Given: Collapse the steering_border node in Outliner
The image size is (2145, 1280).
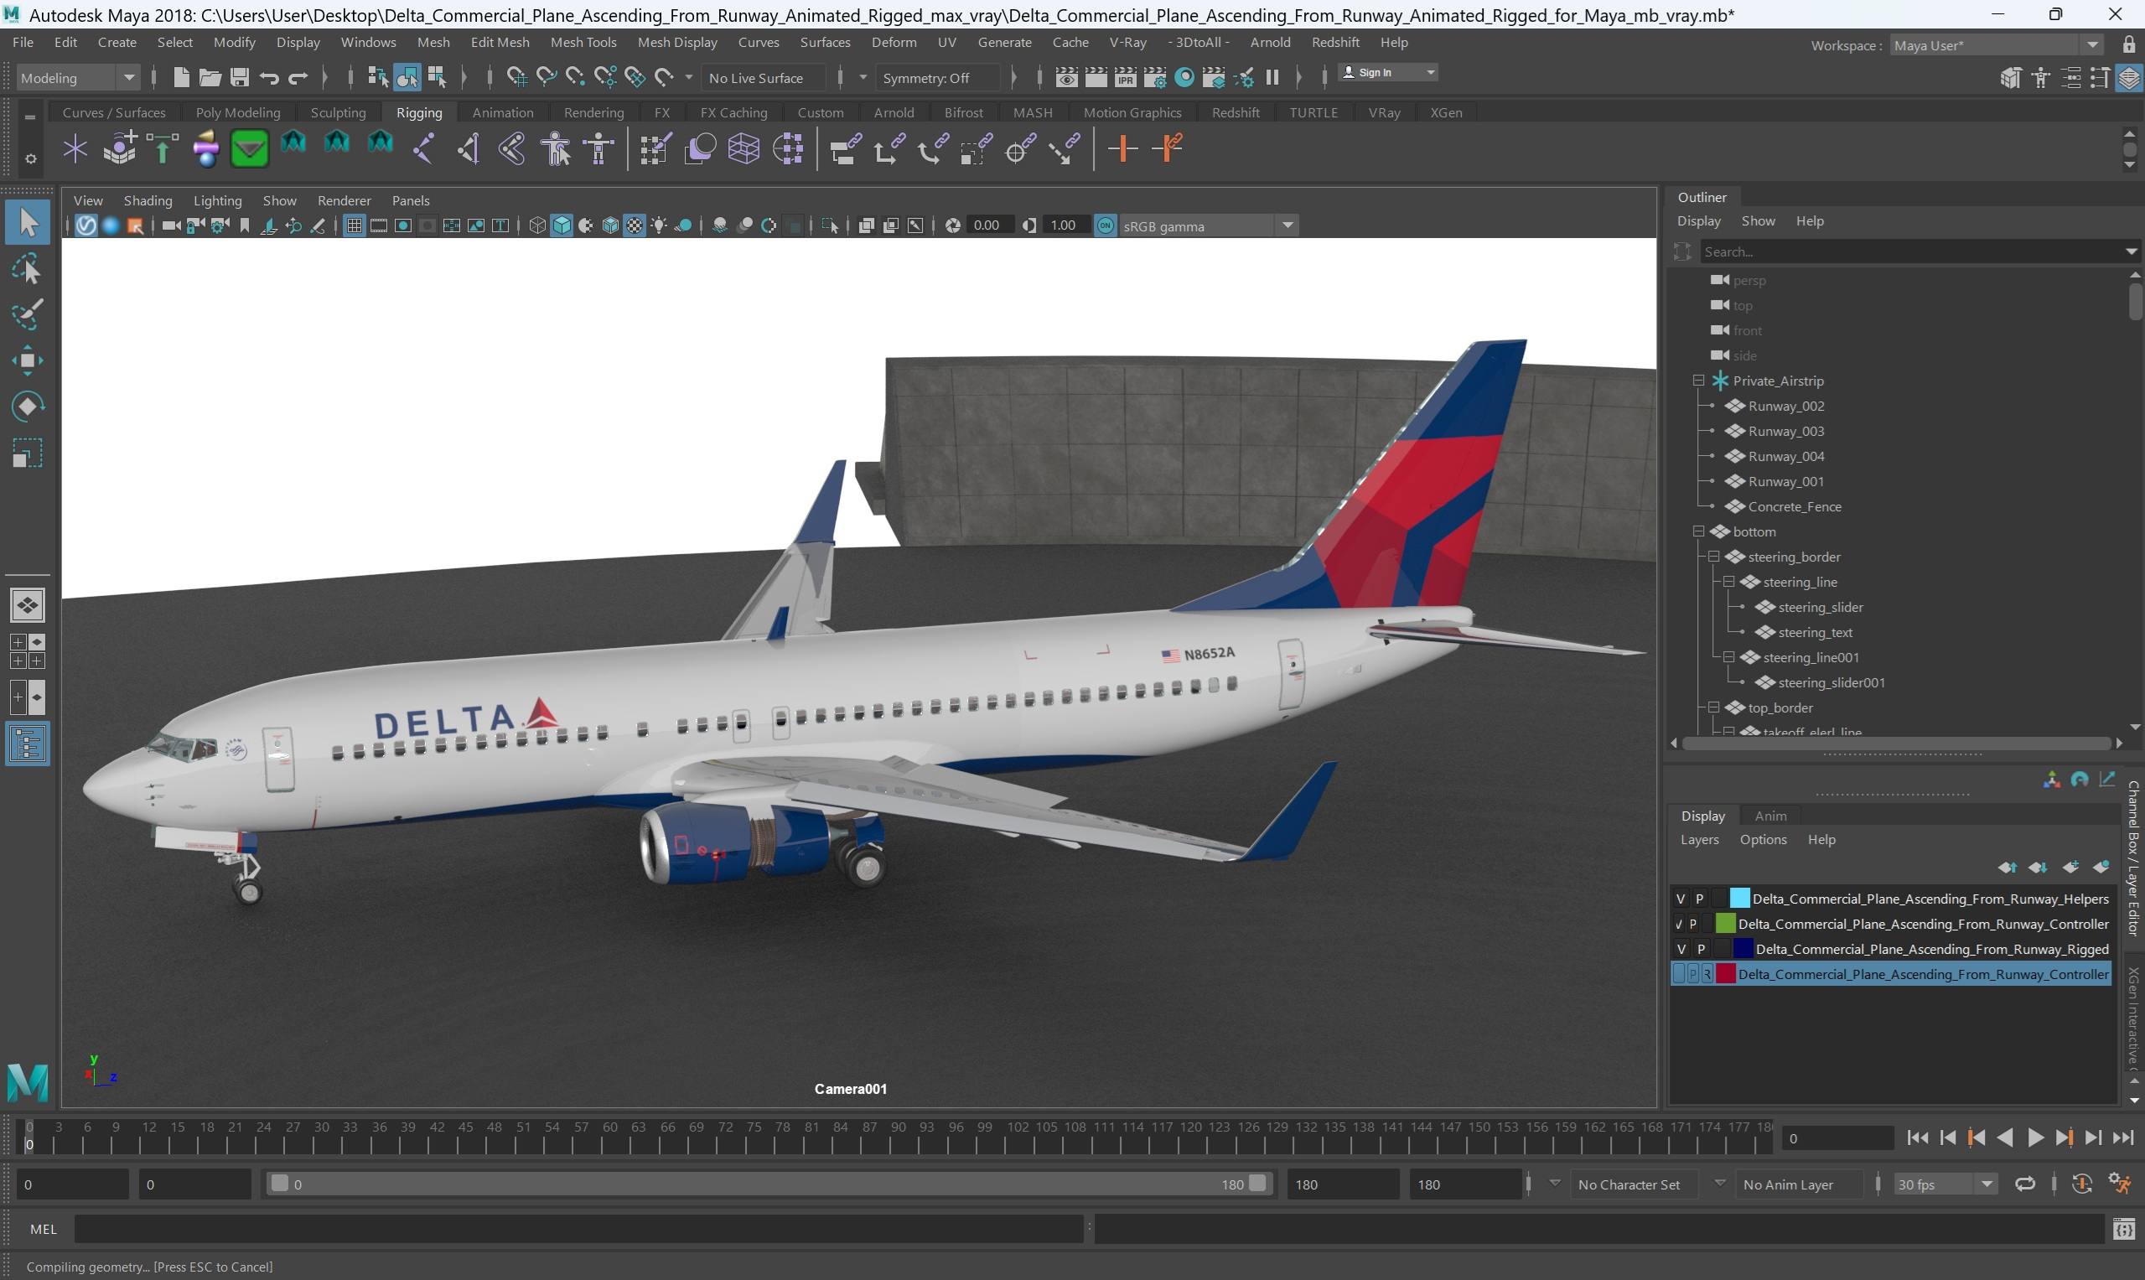Looking at the screenshot, I should (1714, 557).
